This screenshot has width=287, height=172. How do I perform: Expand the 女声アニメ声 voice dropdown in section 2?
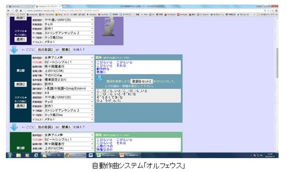[68, 58]
